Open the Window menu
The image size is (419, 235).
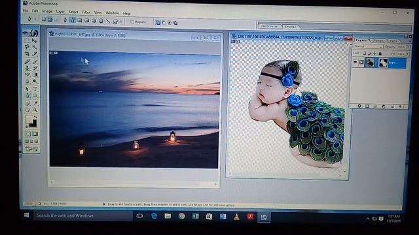pyautogui.click(x=112, y=13)
